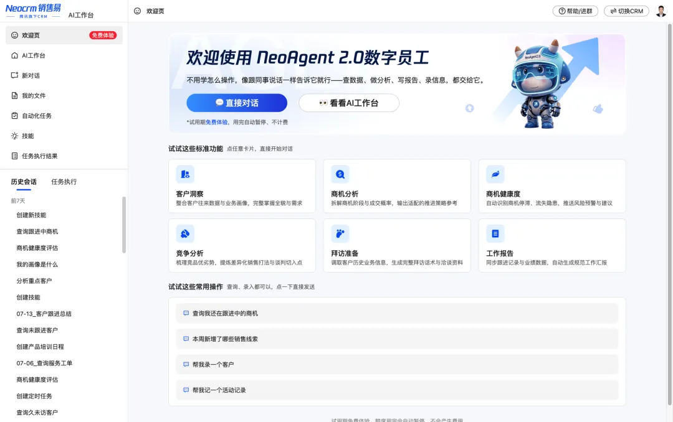Open the 客户洞察 function card
673x422 pixels.
(242, 186)
